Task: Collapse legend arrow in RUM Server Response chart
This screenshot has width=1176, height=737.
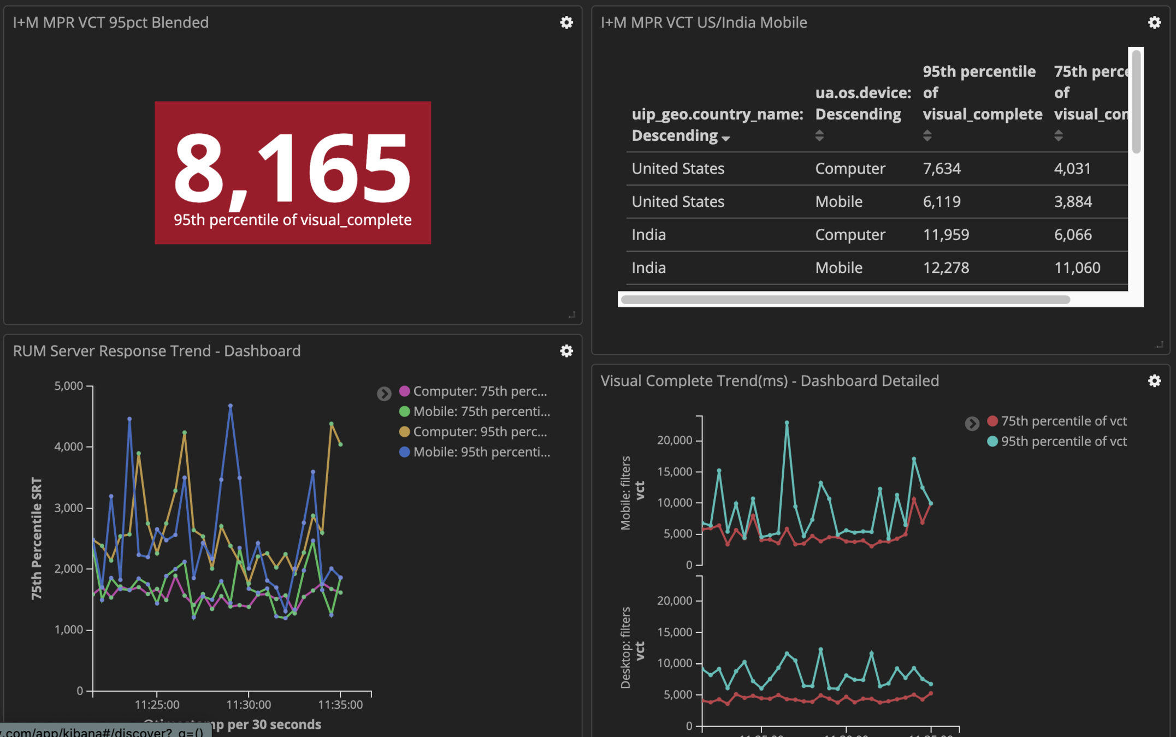Action: pyautogui.click(x=384, y=393)
